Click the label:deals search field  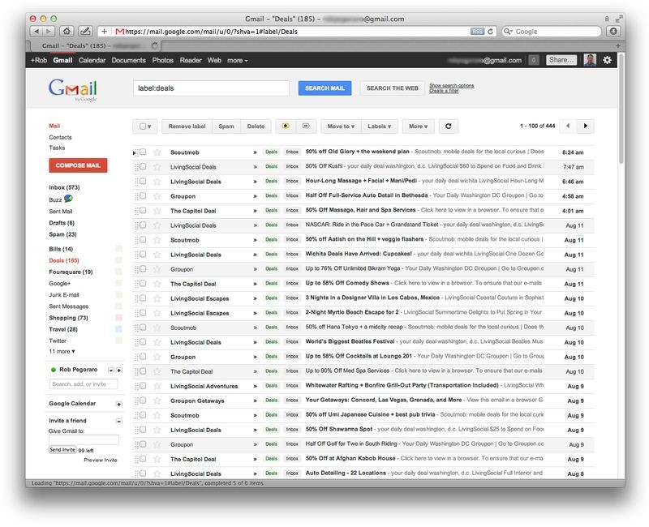pyautogui.click(x=211, y=88)
